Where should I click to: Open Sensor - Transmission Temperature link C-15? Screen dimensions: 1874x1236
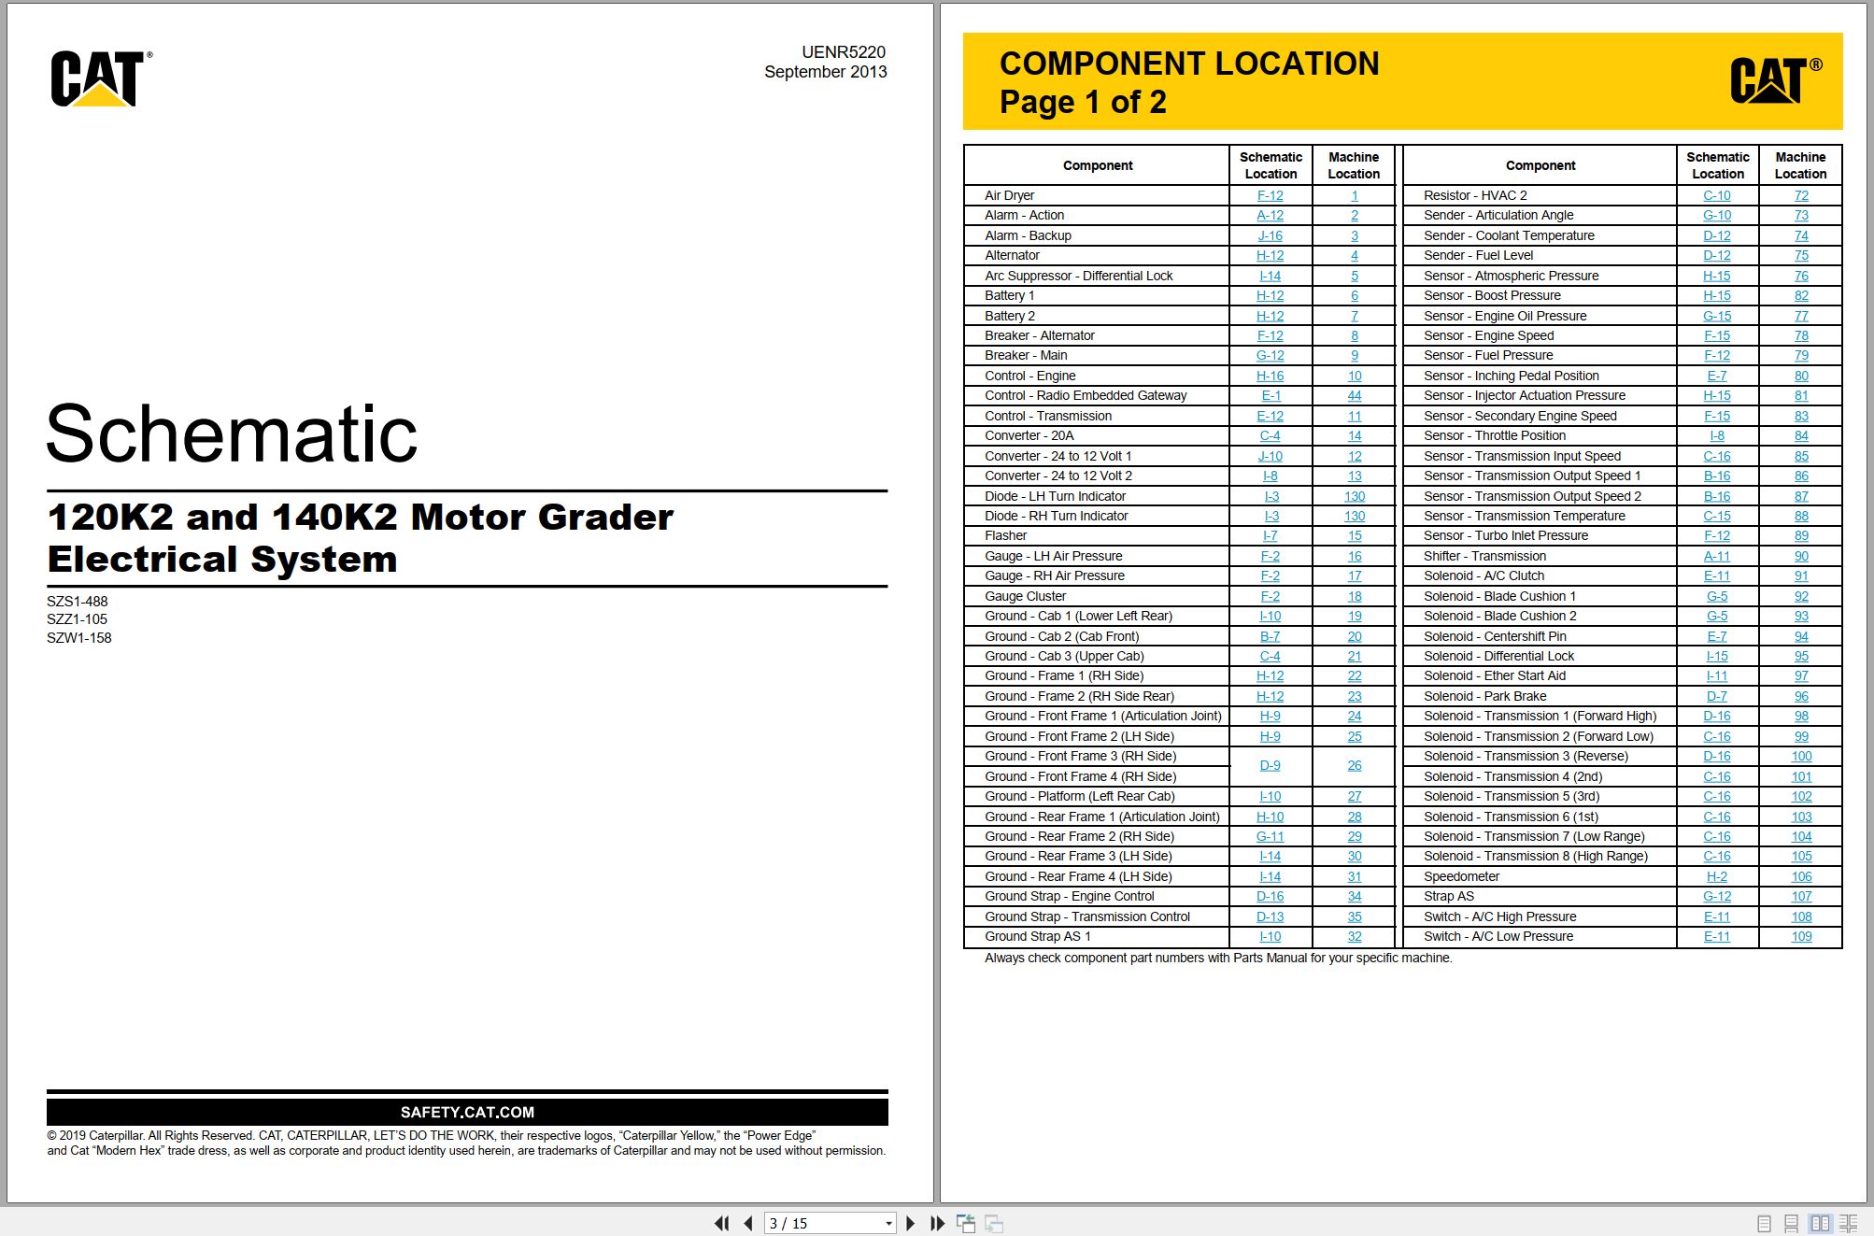click(x=1717, y=516)
